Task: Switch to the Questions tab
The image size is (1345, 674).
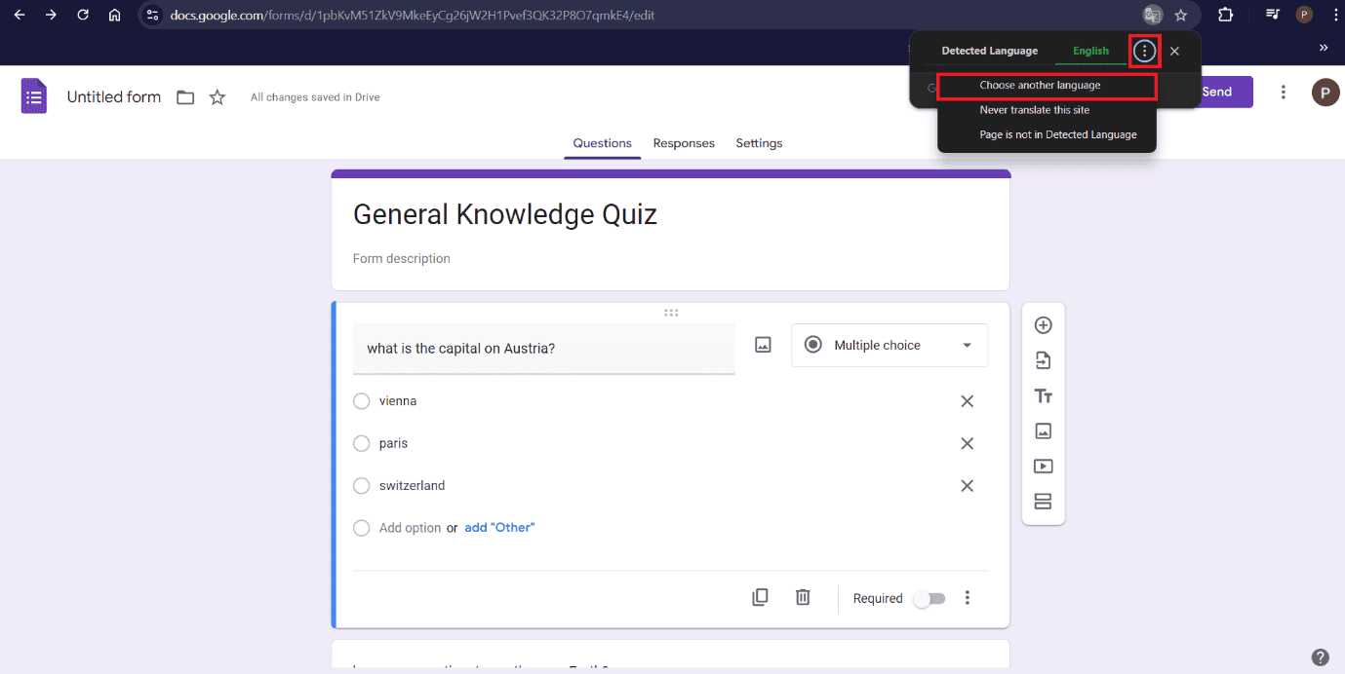Action: [x=602, y=143]
